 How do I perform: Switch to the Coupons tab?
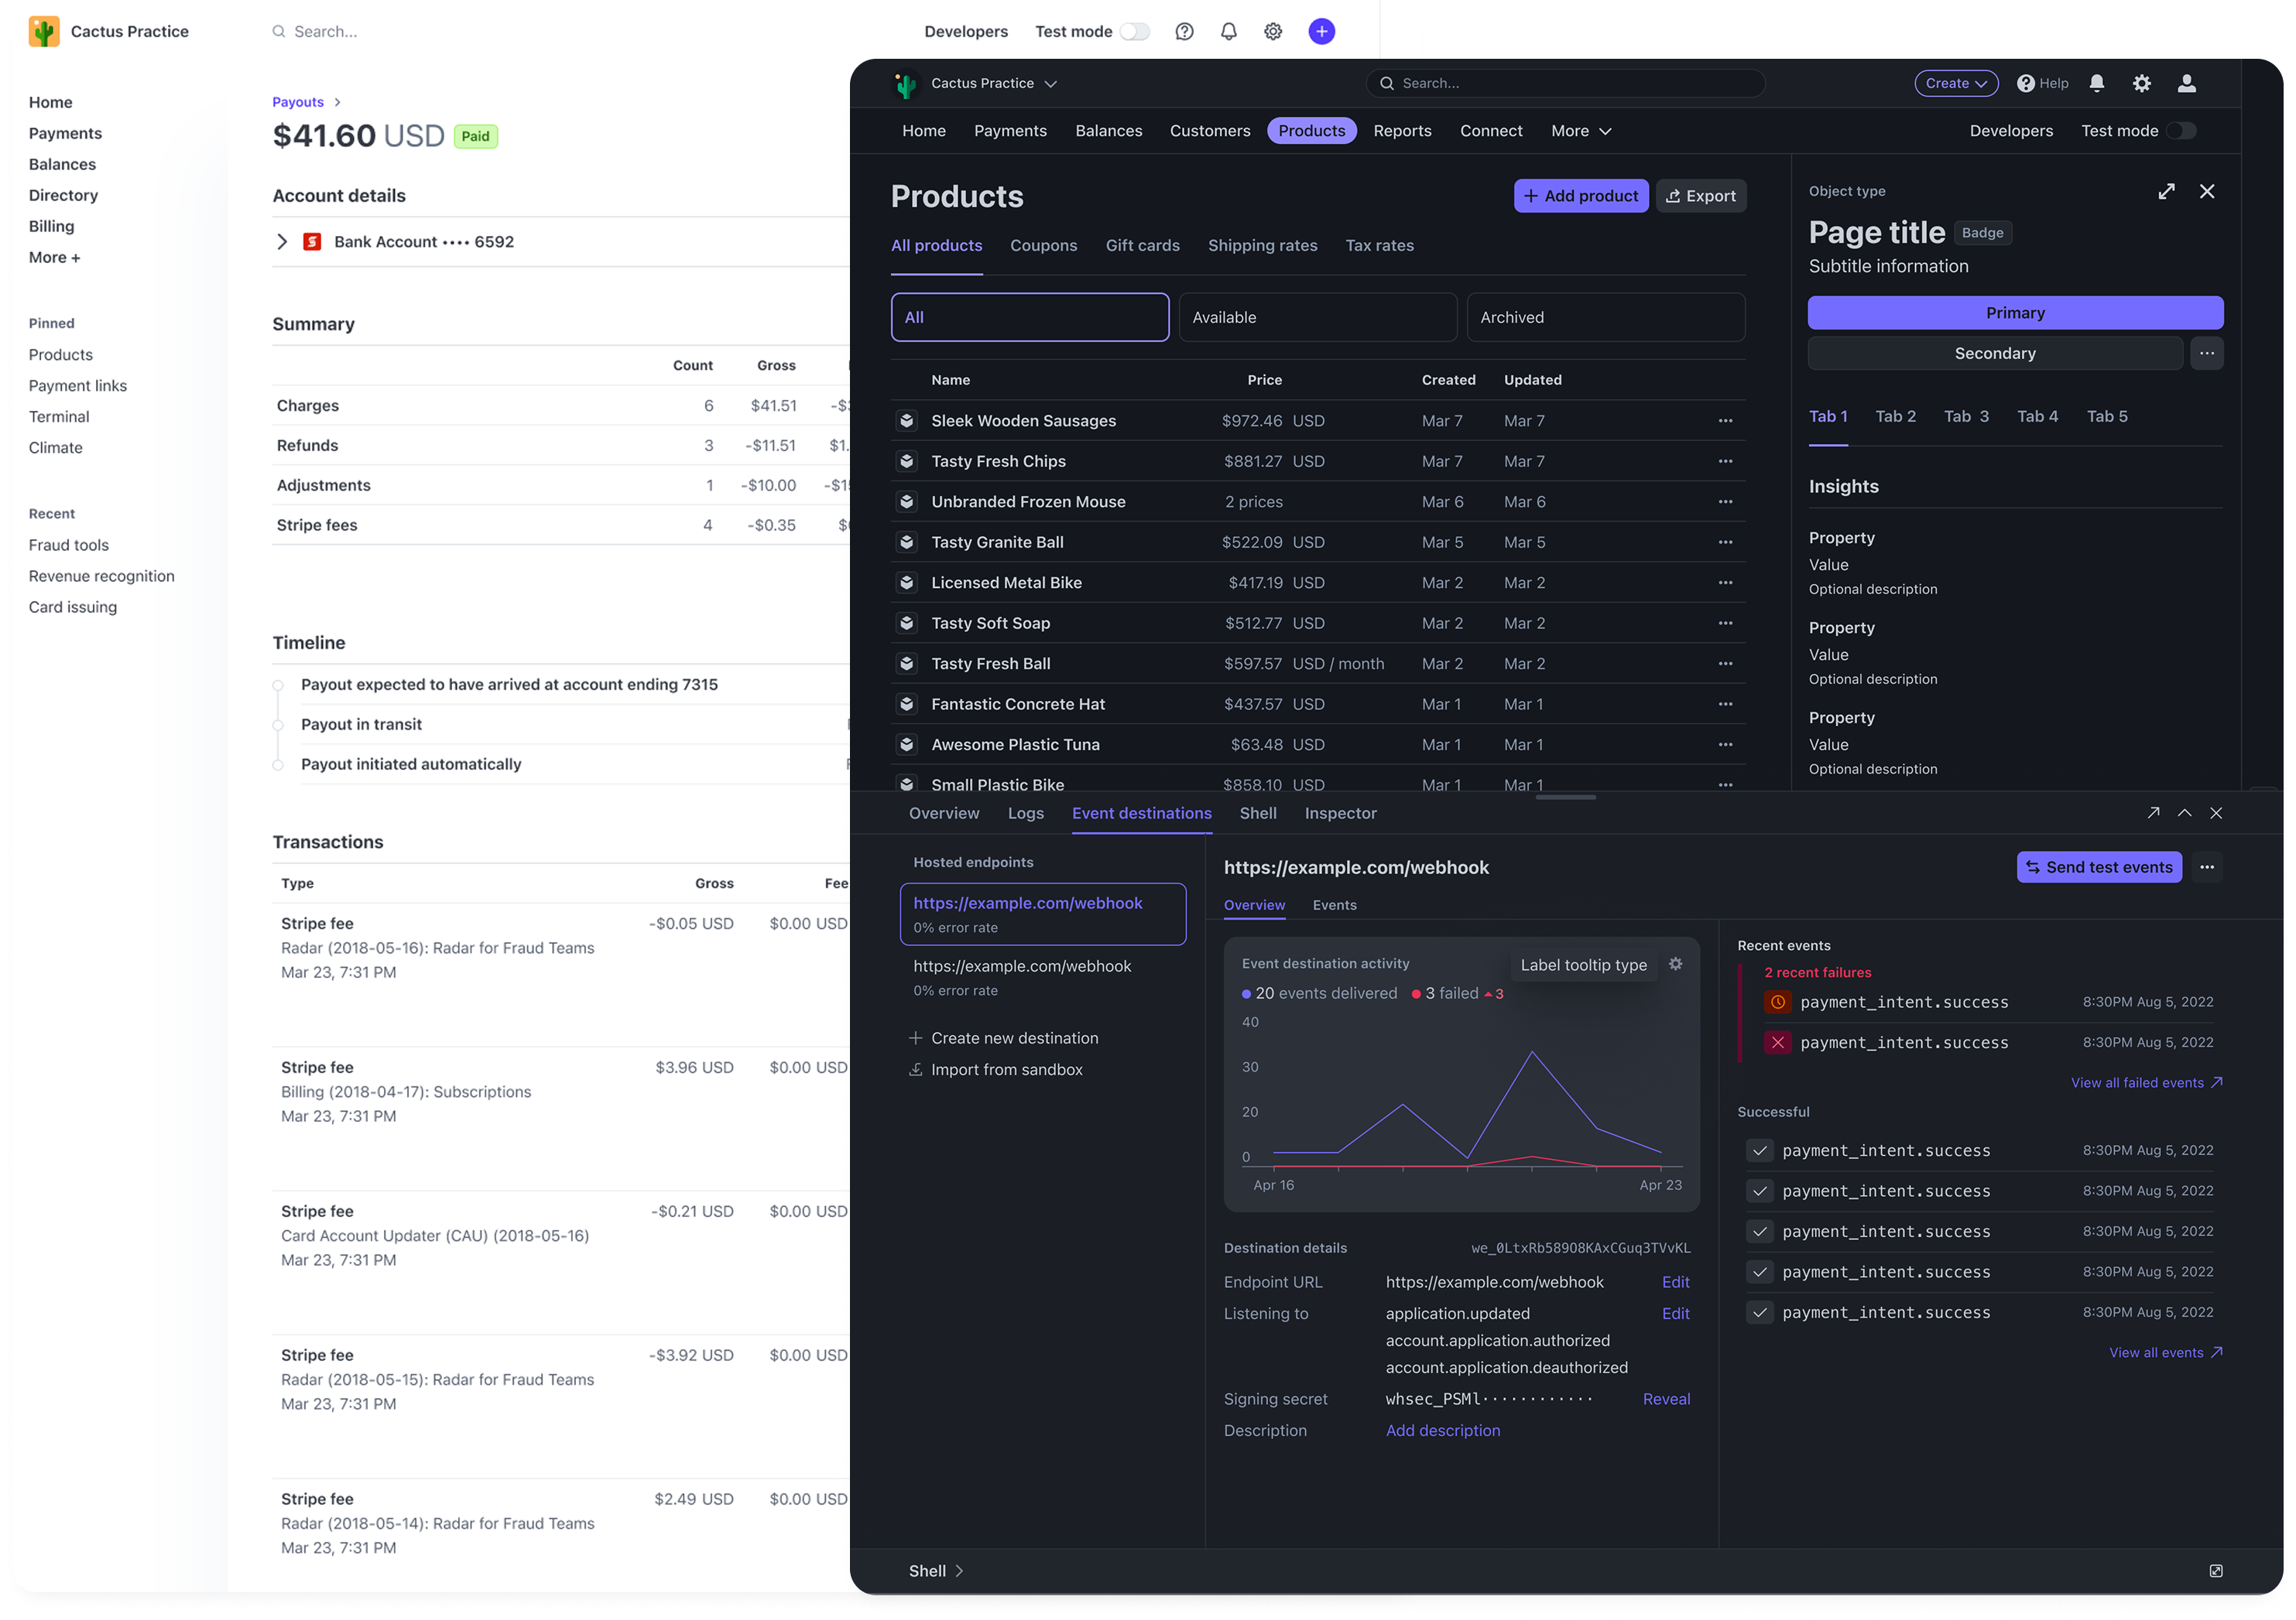[x=1043, y=244]
